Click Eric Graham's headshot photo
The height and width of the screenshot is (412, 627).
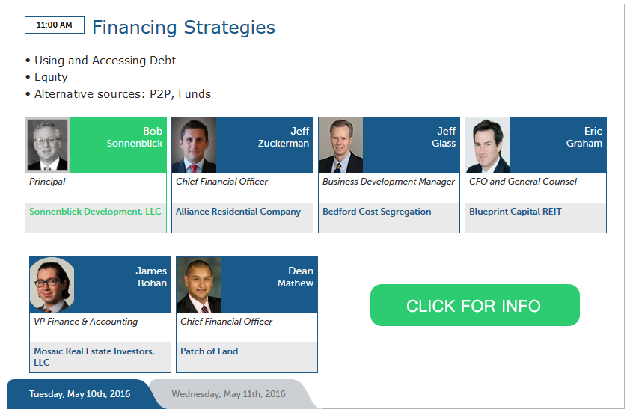click(488, 145)
